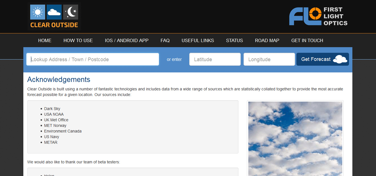Focus the Latitude input field
The height and width of the screenshot is (176, 376).
[x=215, y=59]
